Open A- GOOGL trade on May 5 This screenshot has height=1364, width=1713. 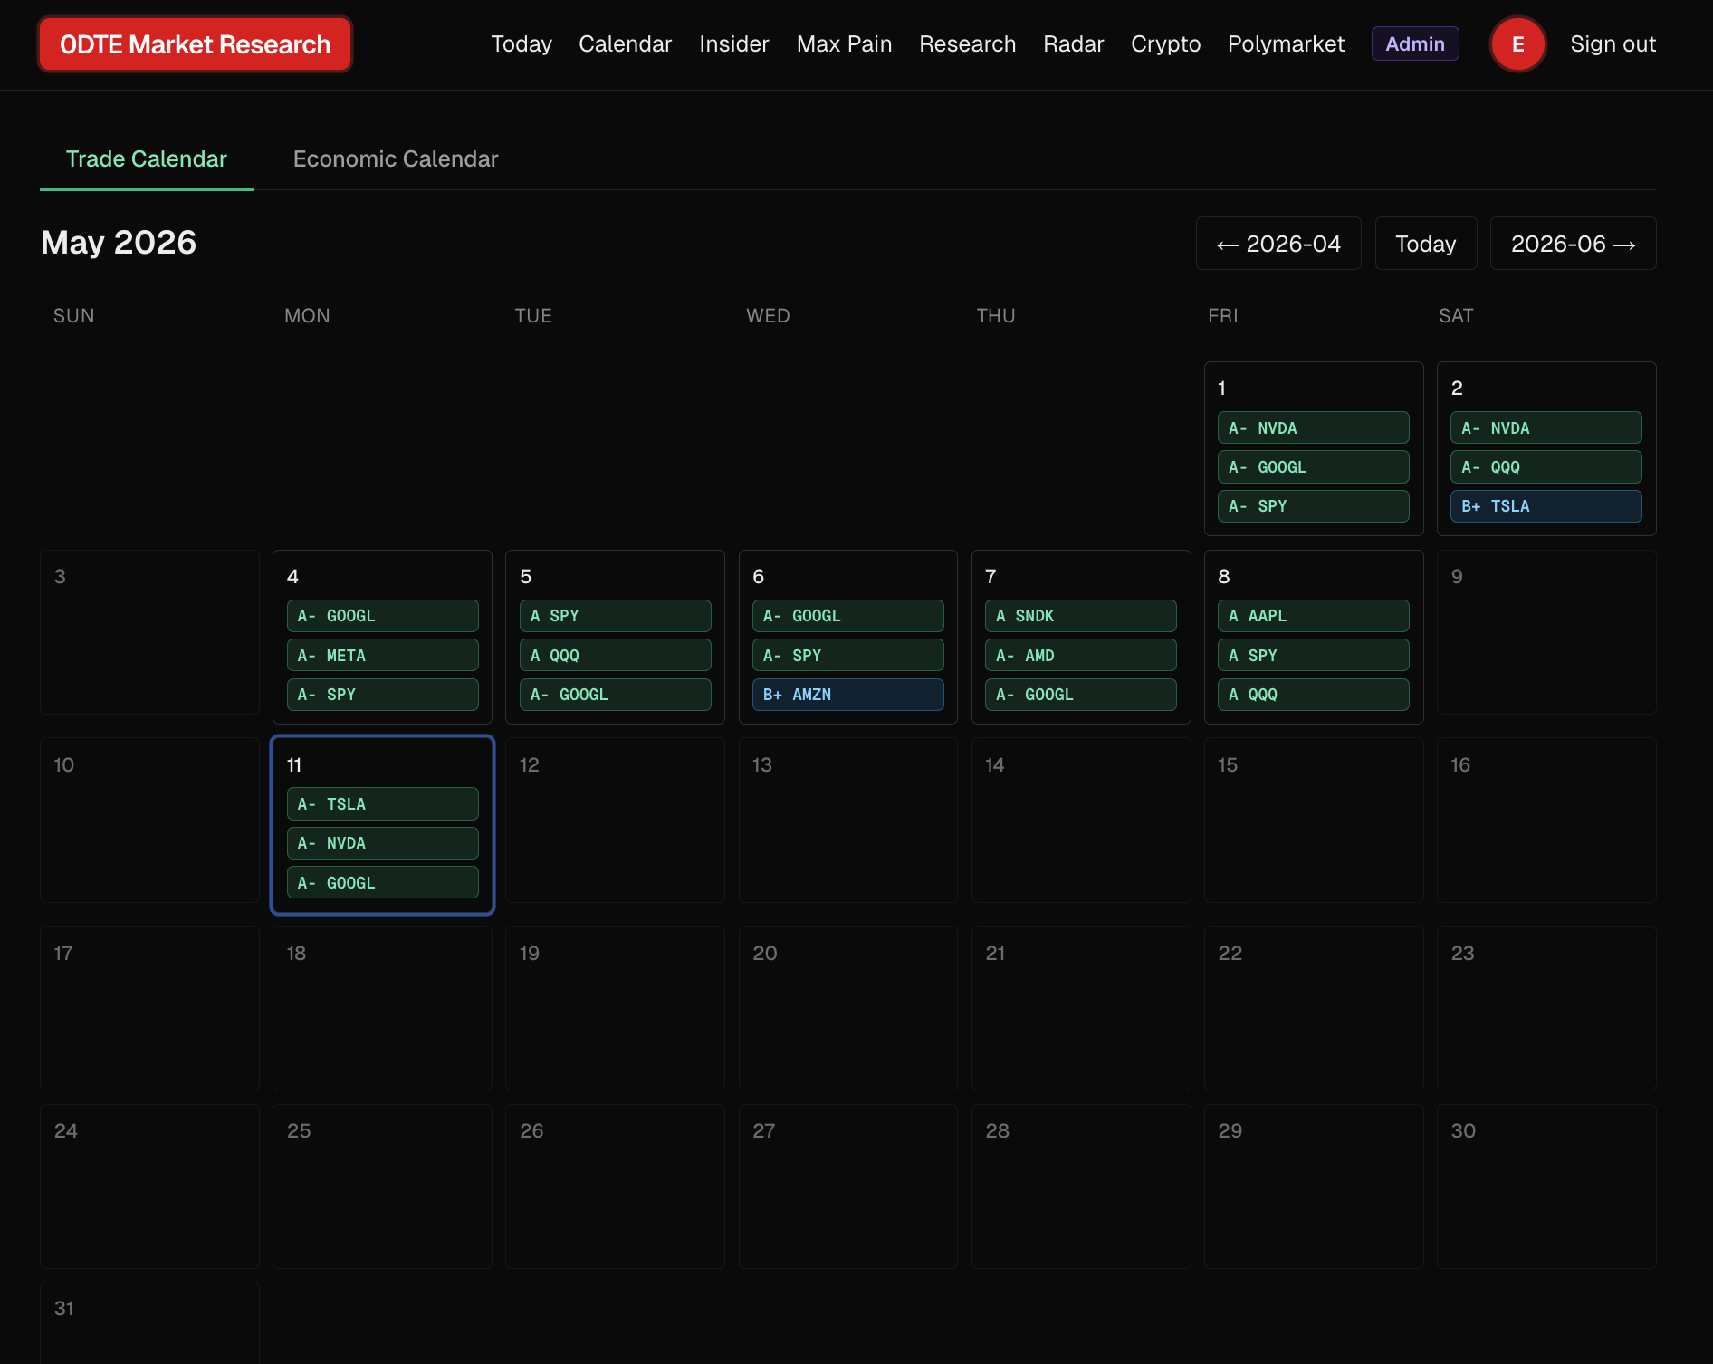point(616,695)
